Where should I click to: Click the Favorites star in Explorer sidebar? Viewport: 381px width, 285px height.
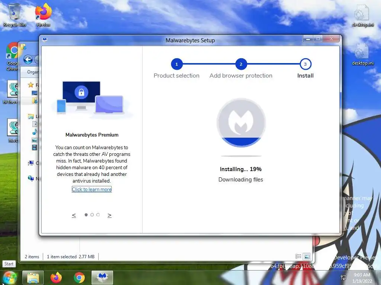tap(31, 85)
